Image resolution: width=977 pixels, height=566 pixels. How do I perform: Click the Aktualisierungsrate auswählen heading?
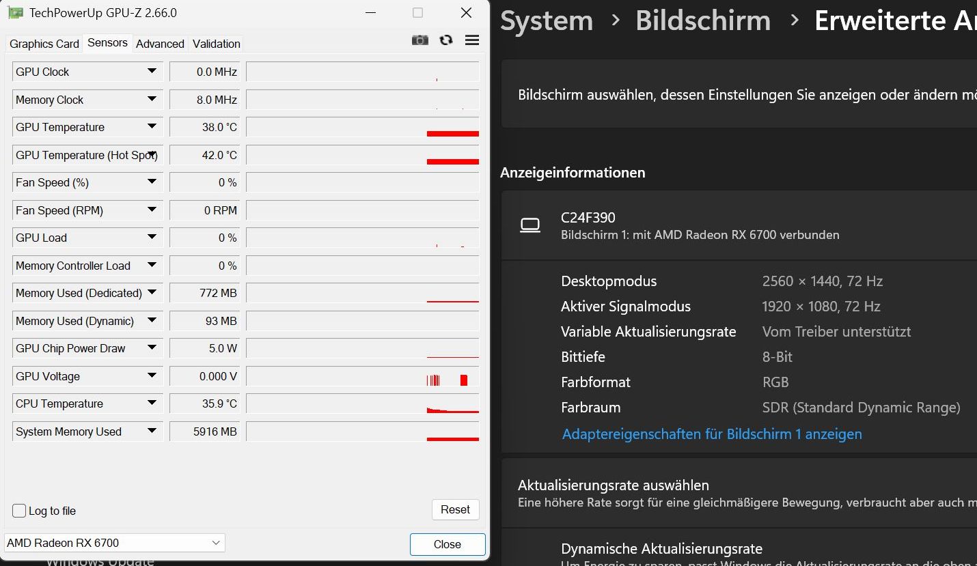click(x=614, y=485)
